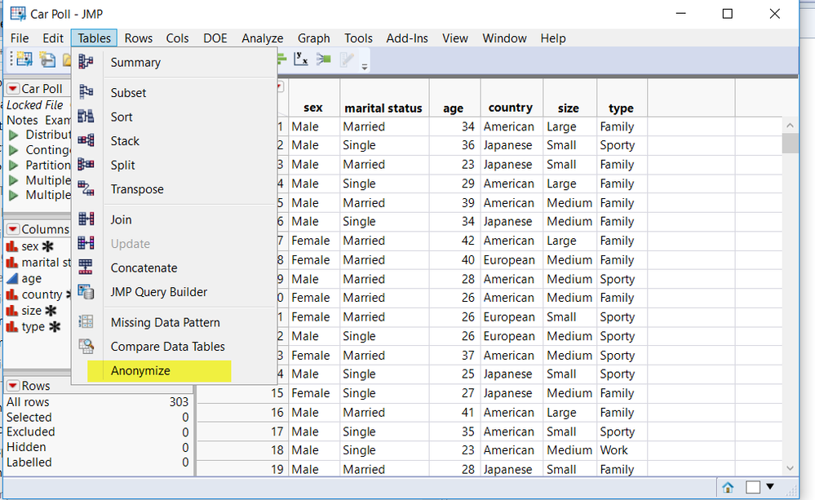Click the All rows count 303
The width and height of the screenshot is (815, 500).
(x=179, y=402)
